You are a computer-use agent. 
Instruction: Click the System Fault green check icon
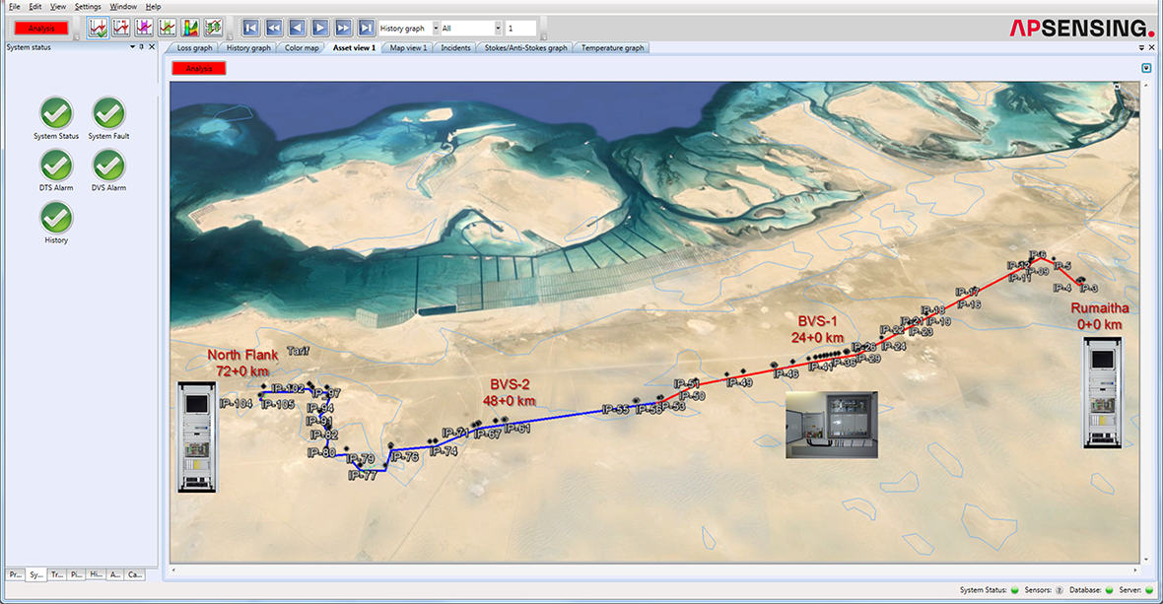coord(108,113)
